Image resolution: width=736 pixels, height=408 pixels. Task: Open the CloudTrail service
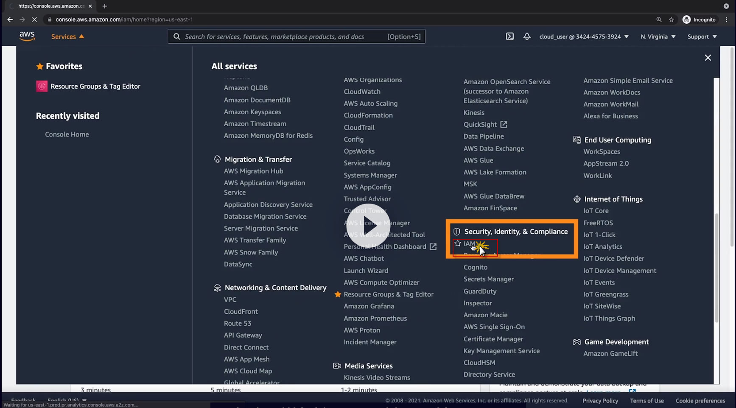359,127
